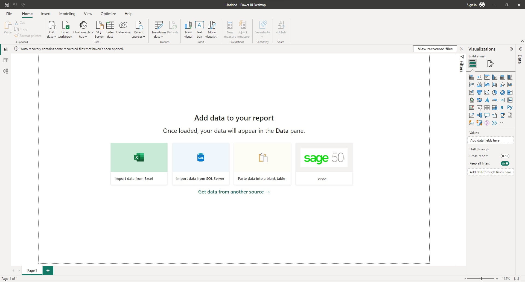Switch to the Insert ribbon tab
525x282 pixels.
(x=46, y=14)
